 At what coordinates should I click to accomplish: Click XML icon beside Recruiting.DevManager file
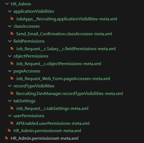tap(12, 93)
